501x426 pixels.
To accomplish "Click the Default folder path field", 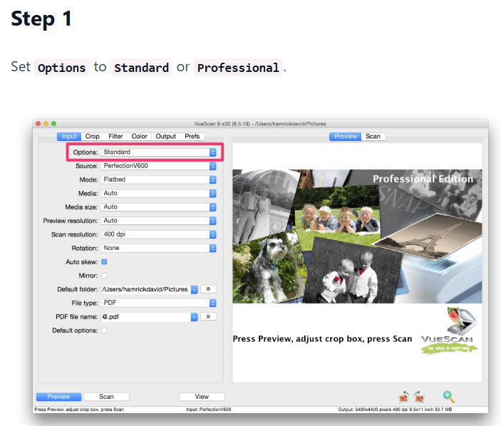I will [x=145, y=290].
